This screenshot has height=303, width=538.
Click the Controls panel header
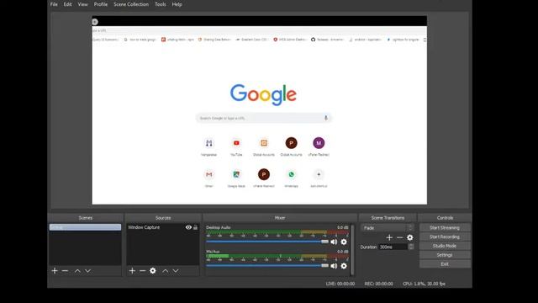(x=445, y=218)
